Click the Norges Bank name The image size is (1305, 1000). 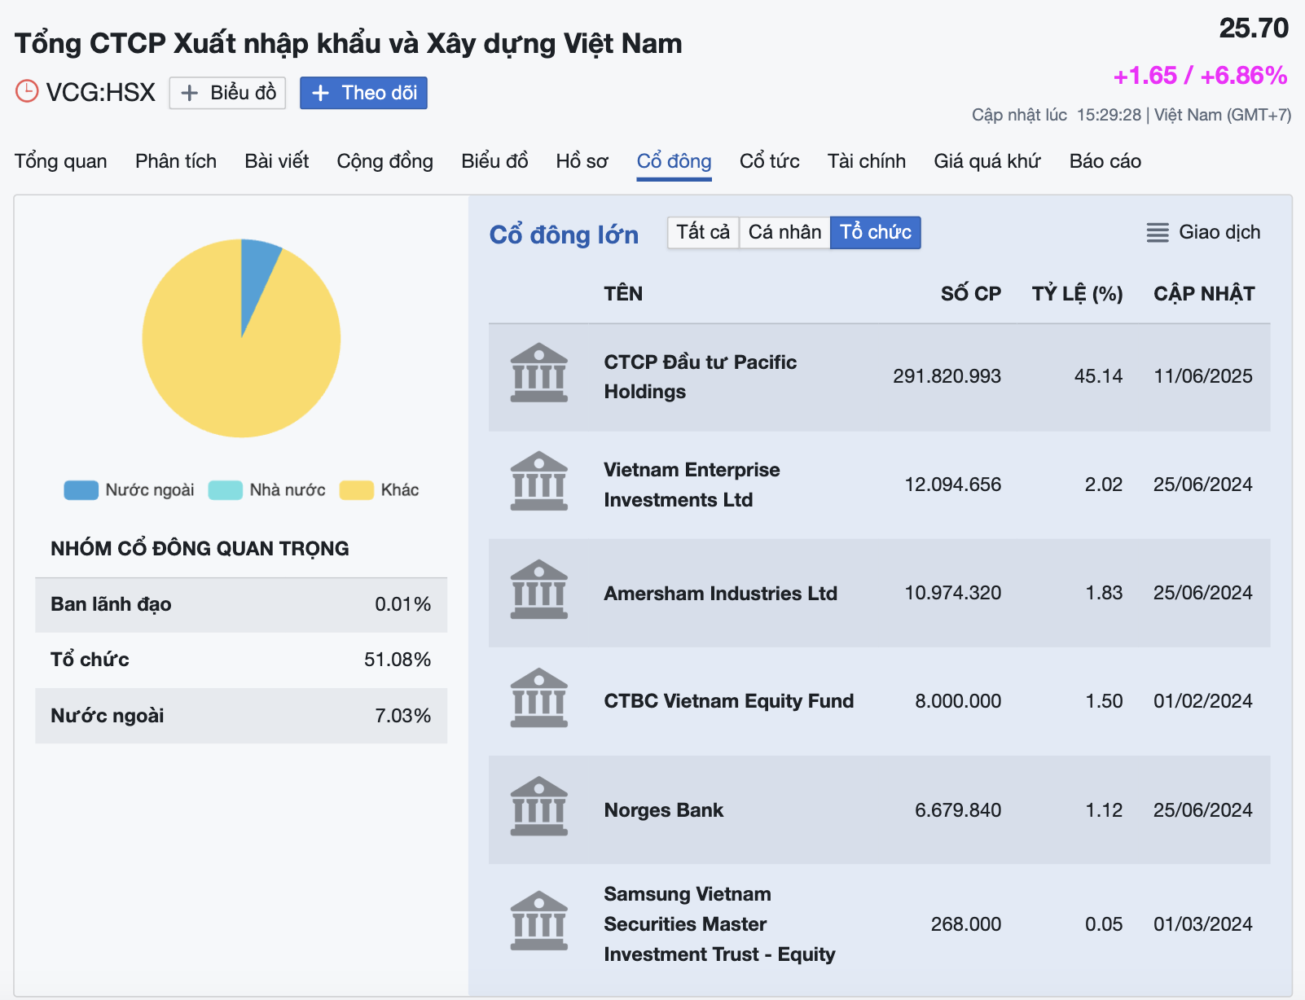[x=664, y=810]
